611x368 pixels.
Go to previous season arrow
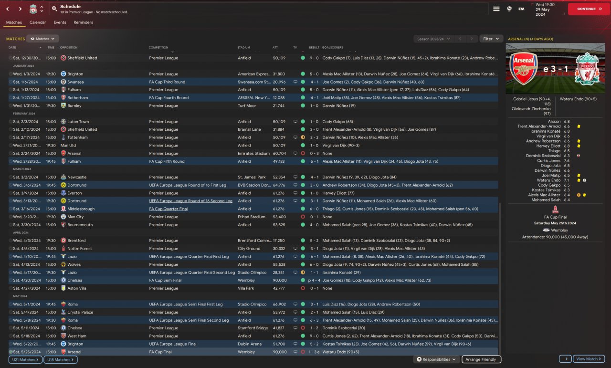click(460, 39)
